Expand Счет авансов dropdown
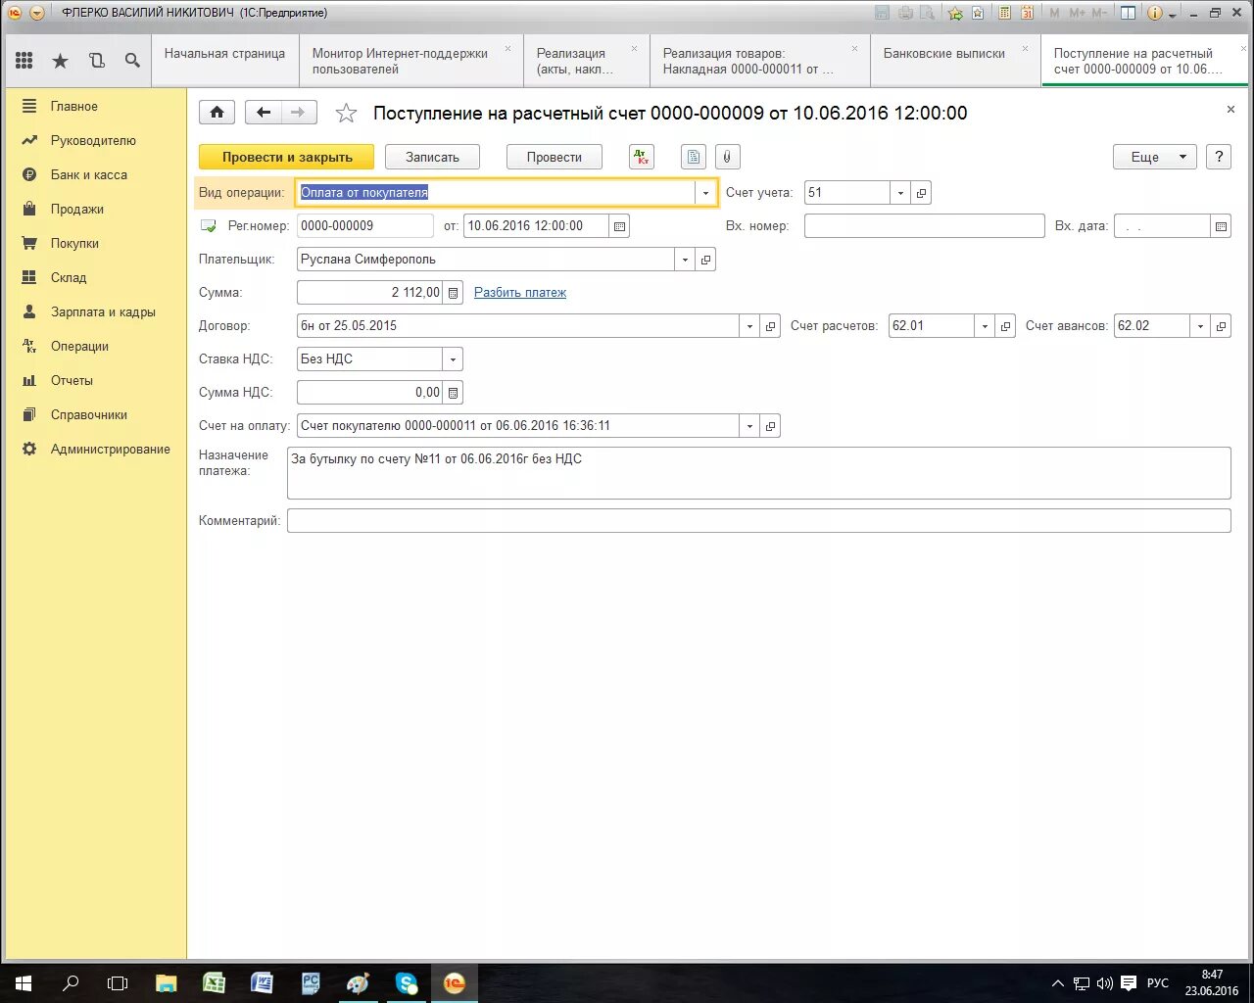1254x1003 pixels. pyautogui.click(x=1200, y=326)
